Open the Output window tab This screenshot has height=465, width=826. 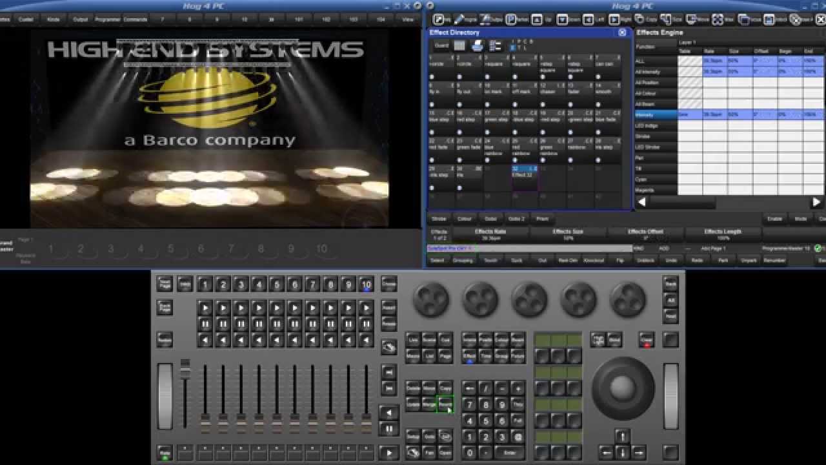pos(80,20)
